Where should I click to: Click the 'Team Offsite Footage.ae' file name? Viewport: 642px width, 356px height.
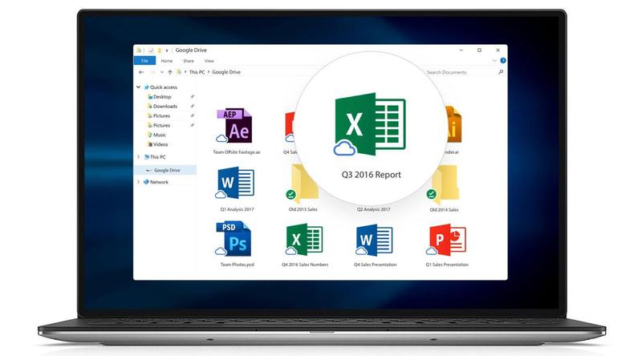click(x=236, y=152)
